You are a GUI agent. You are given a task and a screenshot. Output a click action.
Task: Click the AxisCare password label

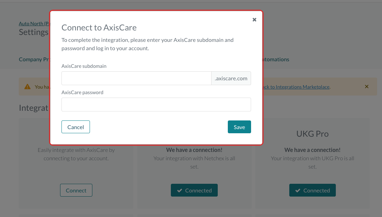pos(82,92)
